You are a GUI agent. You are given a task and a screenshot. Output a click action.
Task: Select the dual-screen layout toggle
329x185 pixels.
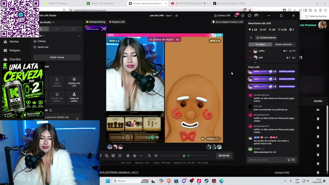pos(74,29)
